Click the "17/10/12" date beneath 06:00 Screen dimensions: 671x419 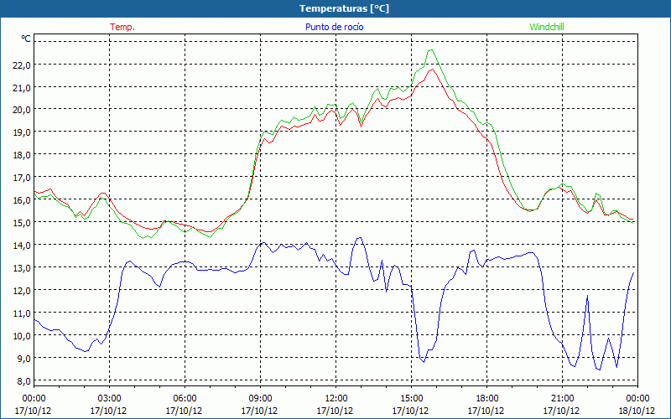tap(184, 411)
